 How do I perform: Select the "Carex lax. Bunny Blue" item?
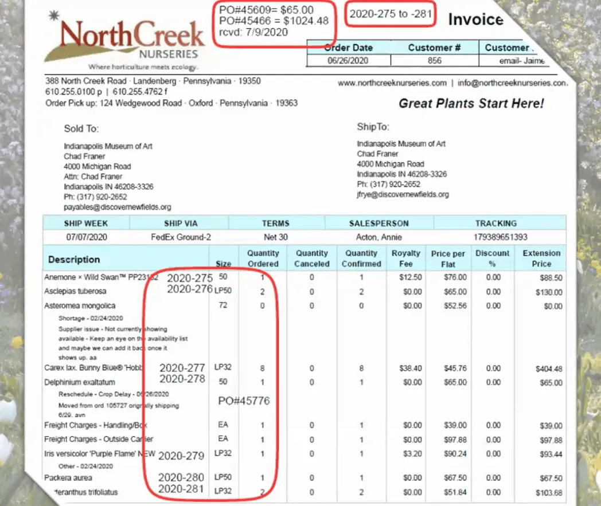[x=93, y=368]
